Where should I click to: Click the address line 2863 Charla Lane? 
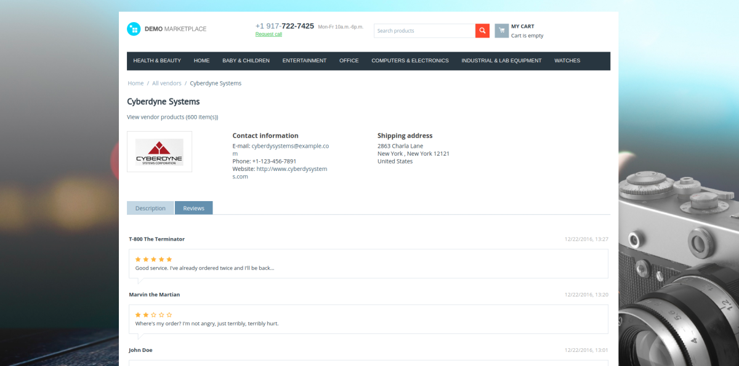tap(400, 146)
